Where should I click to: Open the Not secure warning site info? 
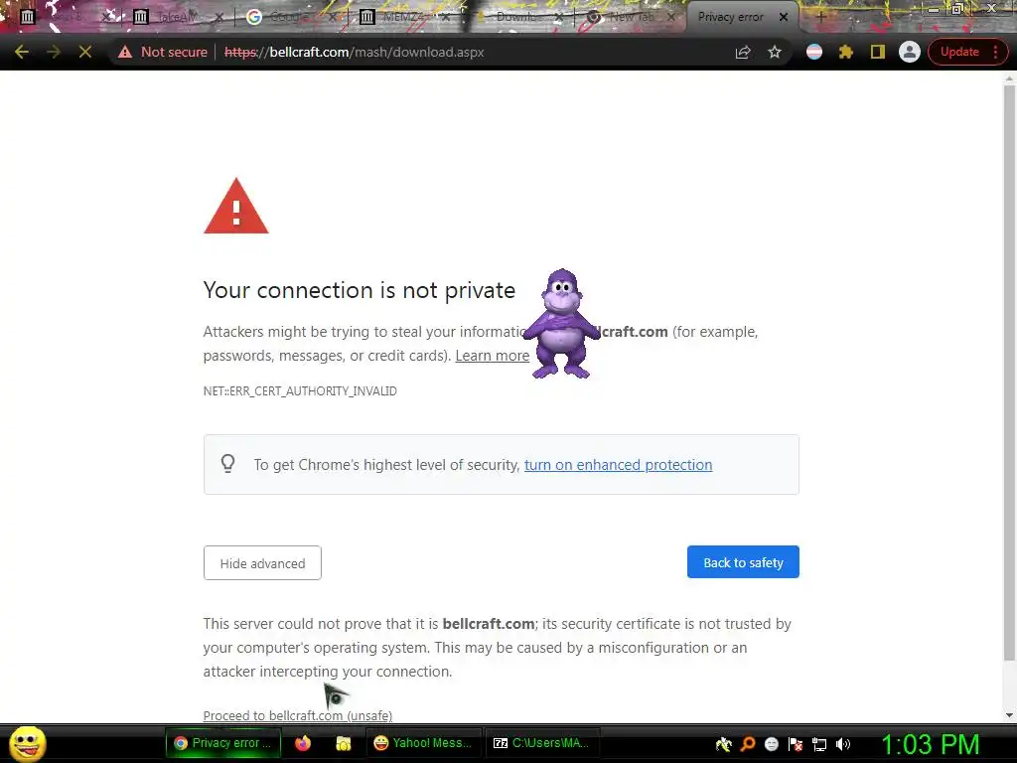[162, 52]
